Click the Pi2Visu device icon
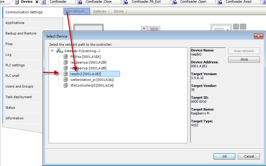 click(x=65, y=57)
